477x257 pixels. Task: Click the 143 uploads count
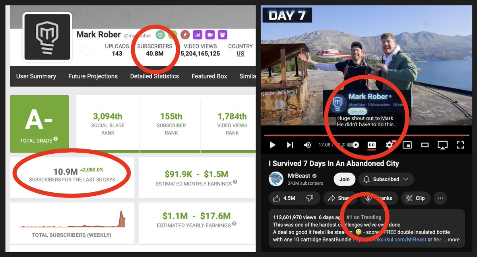coord(117,54)
